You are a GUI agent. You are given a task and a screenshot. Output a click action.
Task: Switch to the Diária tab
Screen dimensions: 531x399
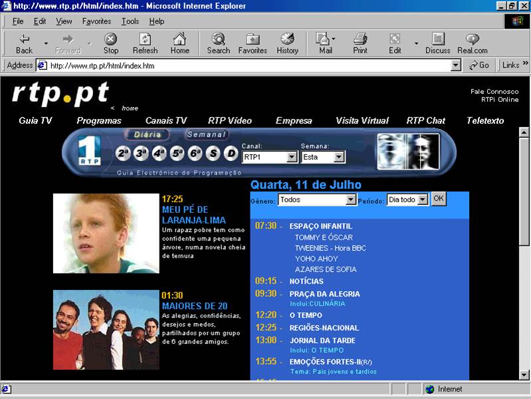[x=148, y=134]
